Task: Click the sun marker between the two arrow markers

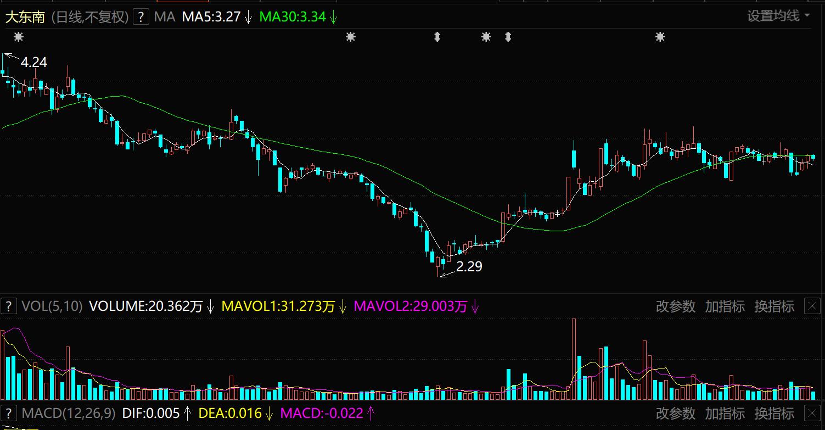Action: (486, 37)
